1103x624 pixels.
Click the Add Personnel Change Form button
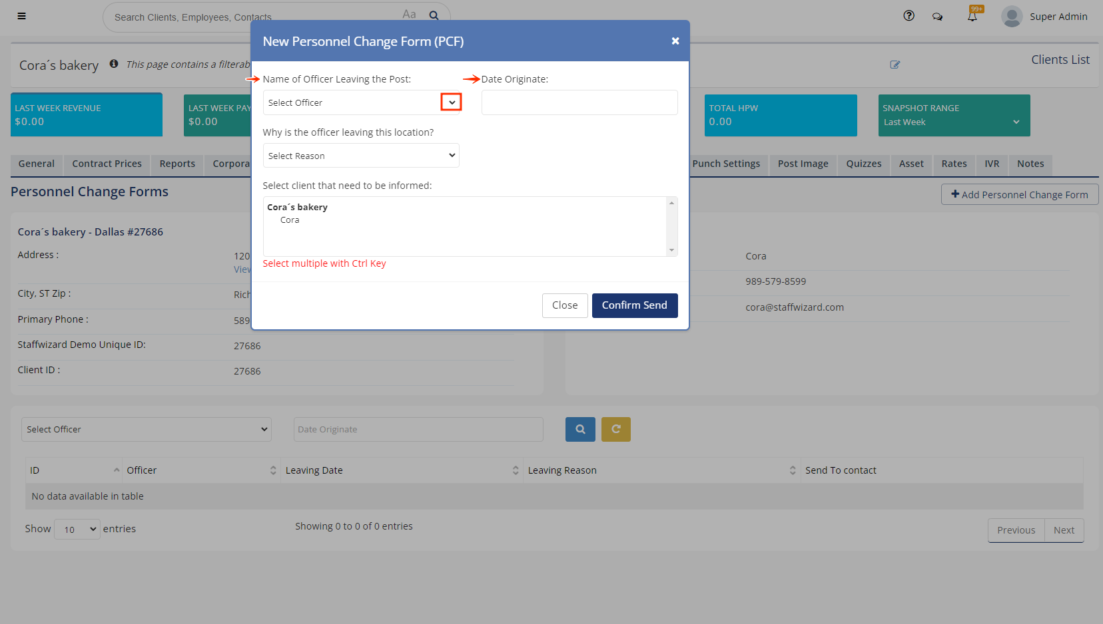click(1019, 195)
